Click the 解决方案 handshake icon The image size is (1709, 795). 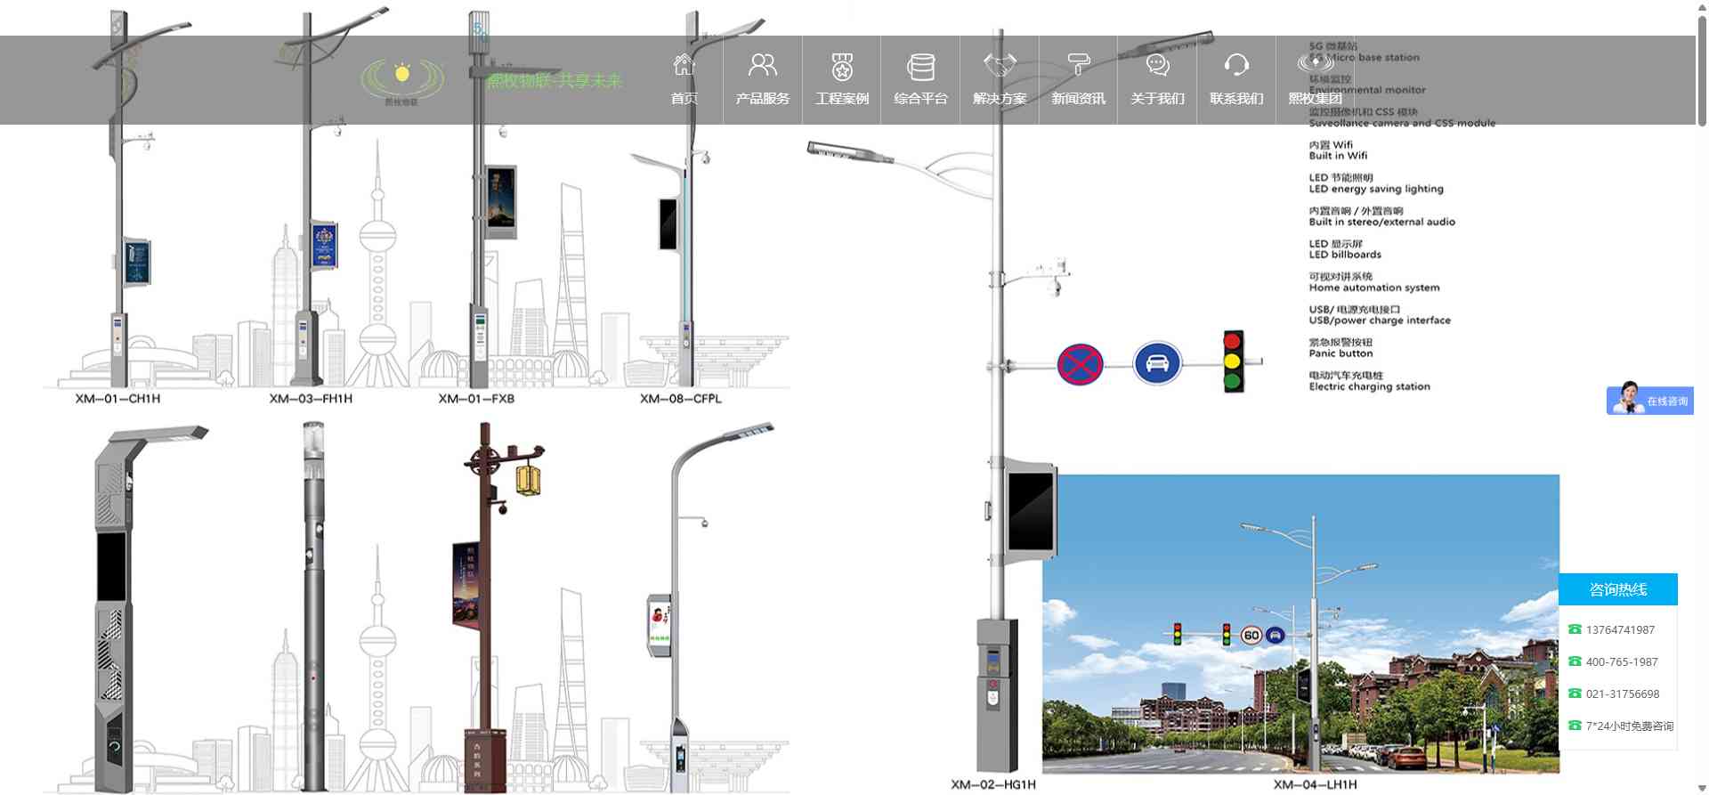pyautogui.click(x=1000, y=65)
